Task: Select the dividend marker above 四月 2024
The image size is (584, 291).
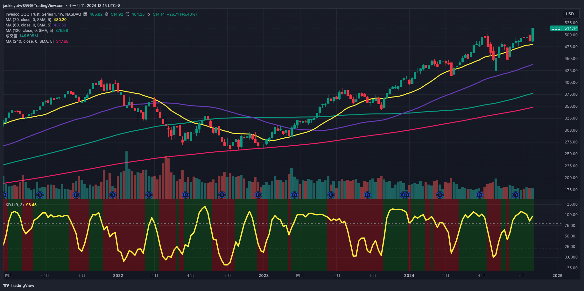Action: pyautogui.click(x=440, y=195)
